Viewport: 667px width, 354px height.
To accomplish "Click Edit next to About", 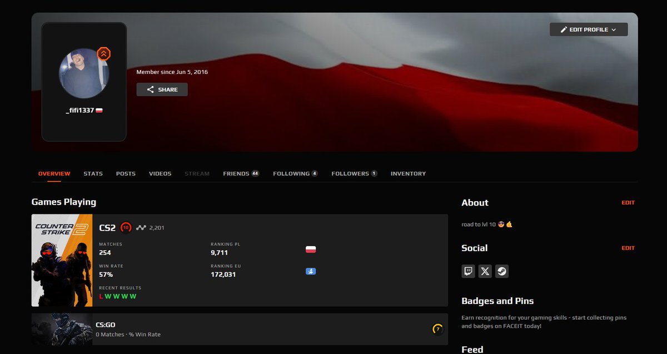I will coord(628,203).
